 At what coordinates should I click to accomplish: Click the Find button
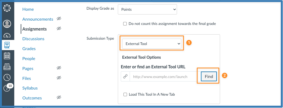tap(209, 77)
